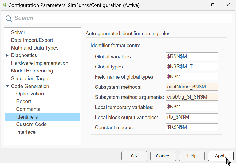Open the Simulation Target pane
The width and height of the screenshot is (236, 166).
pos(30,78)
